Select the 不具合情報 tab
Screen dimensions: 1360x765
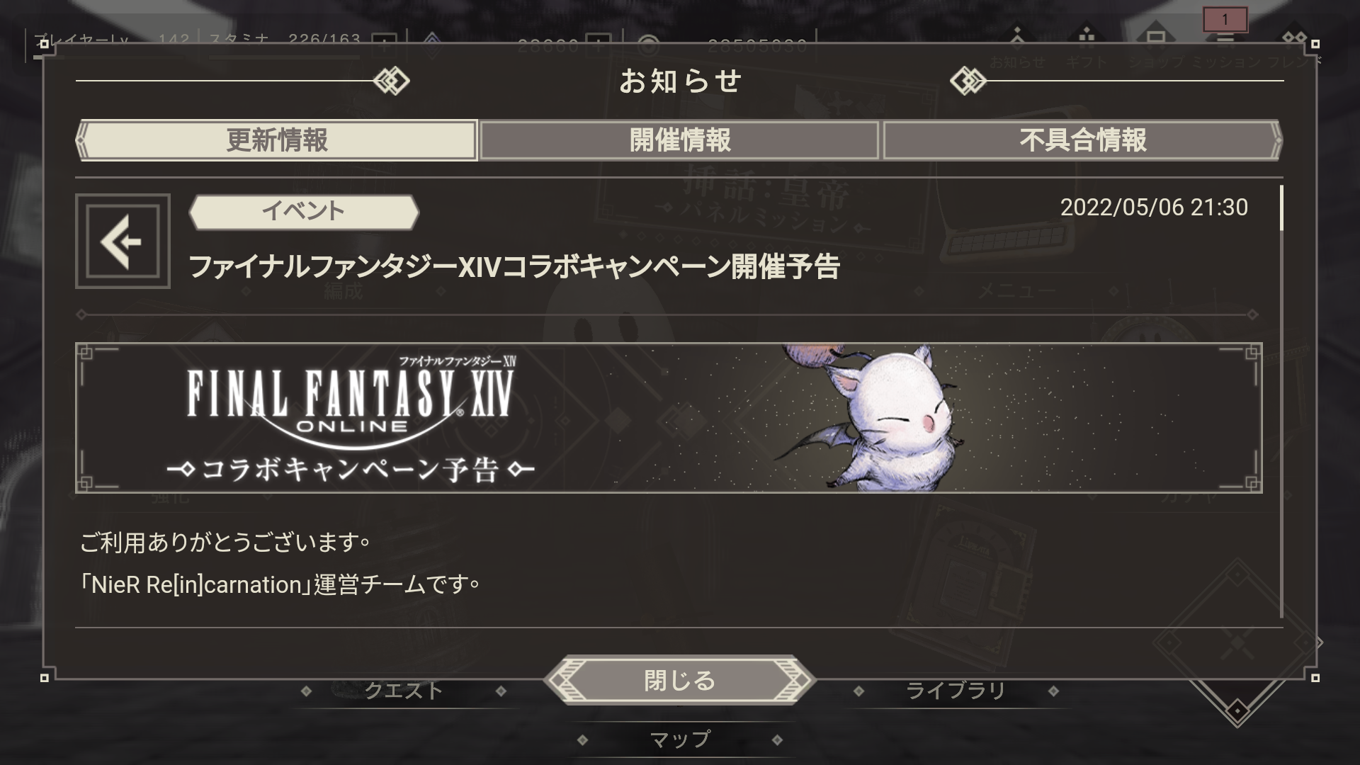point(1082,140)
